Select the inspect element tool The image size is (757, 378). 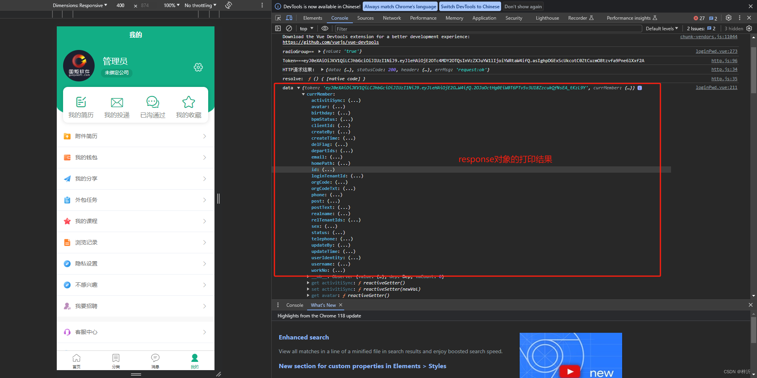(x=278, y=18)
